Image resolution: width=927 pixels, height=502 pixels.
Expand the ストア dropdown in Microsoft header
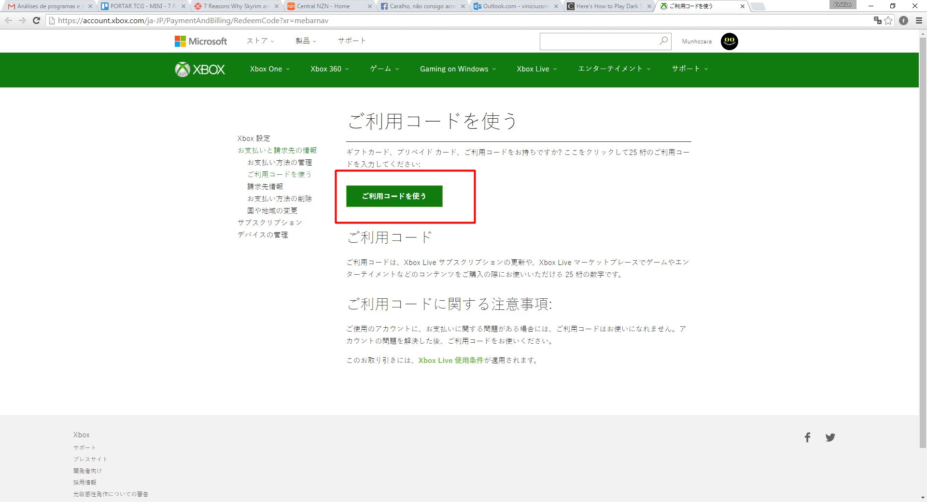tap(260, 41)
